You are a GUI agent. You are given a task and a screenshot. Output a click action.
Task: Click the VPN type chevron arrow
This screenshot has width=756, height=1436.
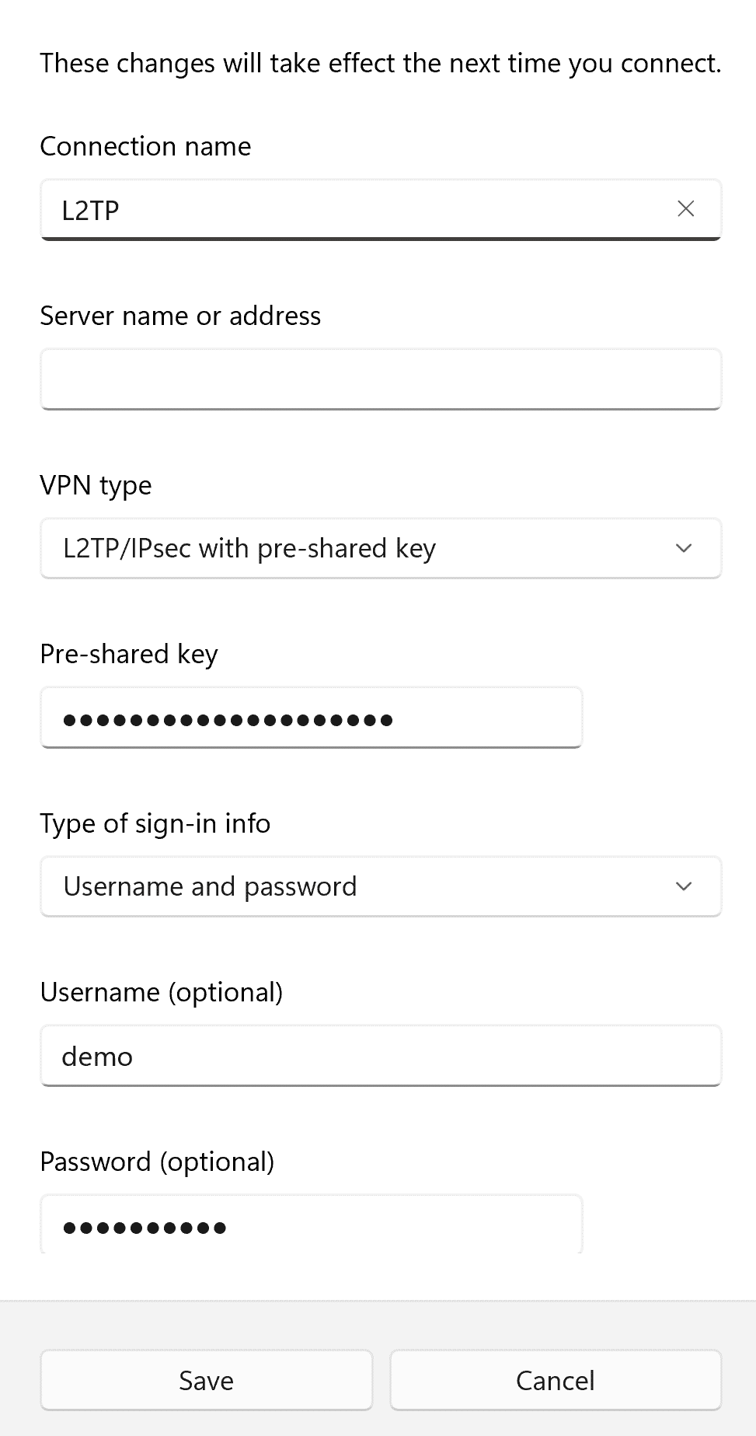[684, 549]
